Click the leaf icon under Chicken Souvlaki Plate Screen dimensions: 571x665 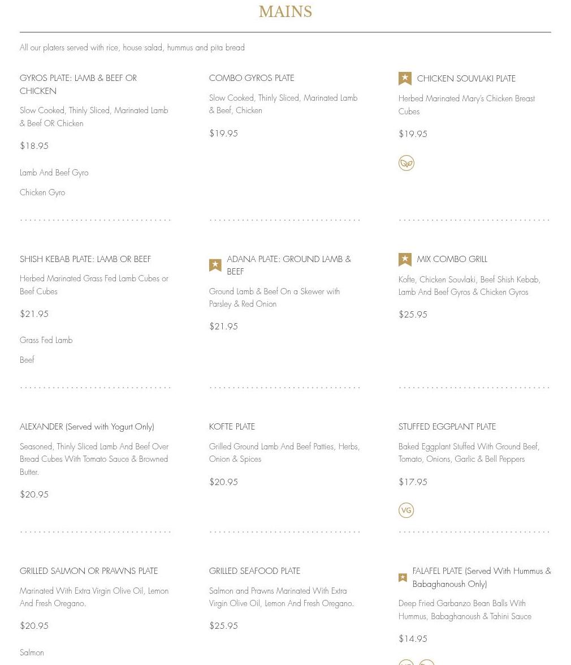pos(406,163)
